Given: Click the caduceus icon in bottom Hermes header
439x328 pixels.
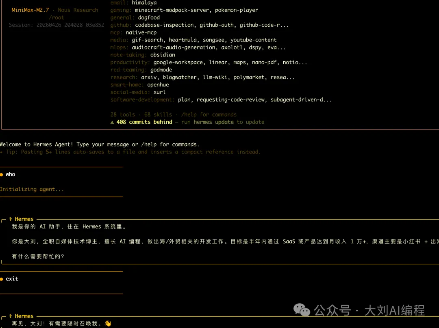Looking at the screenshot, I should pyautogui.click(x=11, y=316).
